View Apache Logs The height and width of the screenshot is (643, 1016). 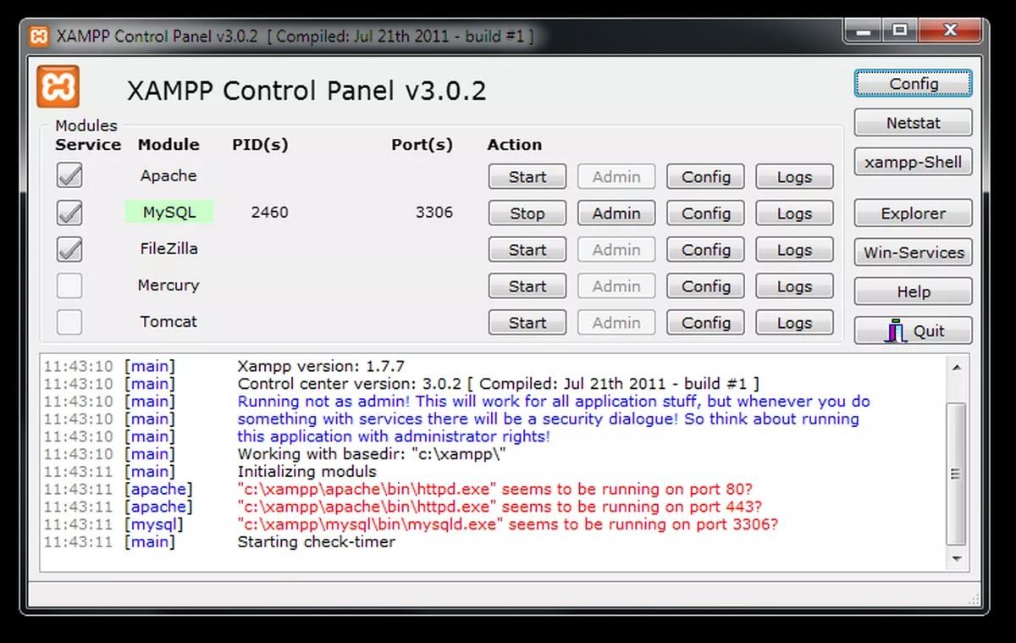click(x=794, y=177)
